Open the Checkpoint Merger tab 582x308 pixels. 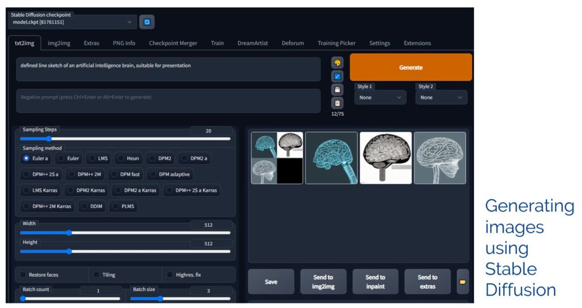pos(173,43)
